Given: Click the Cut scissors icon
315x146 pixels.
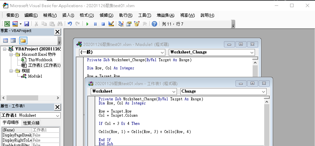Looking at the screenshot, I should pyautogui.click(x=36, y=24).
